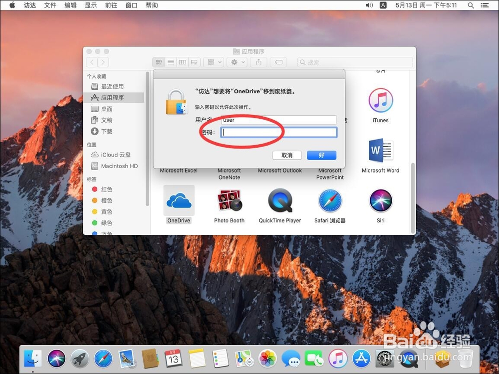Click the 取消 cancel button
499x374 pixels.
[x=287, y=155]
